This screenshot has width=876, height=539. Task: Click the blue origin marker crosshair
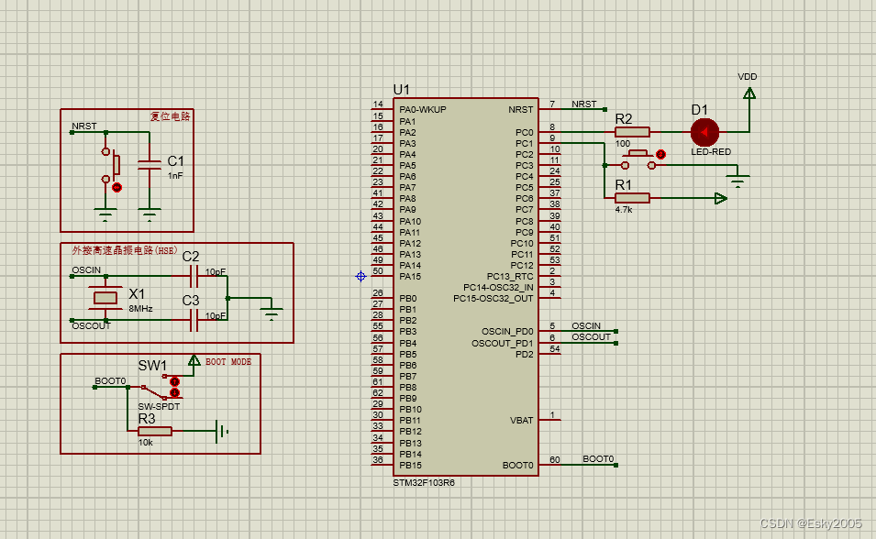click(360, 276)
